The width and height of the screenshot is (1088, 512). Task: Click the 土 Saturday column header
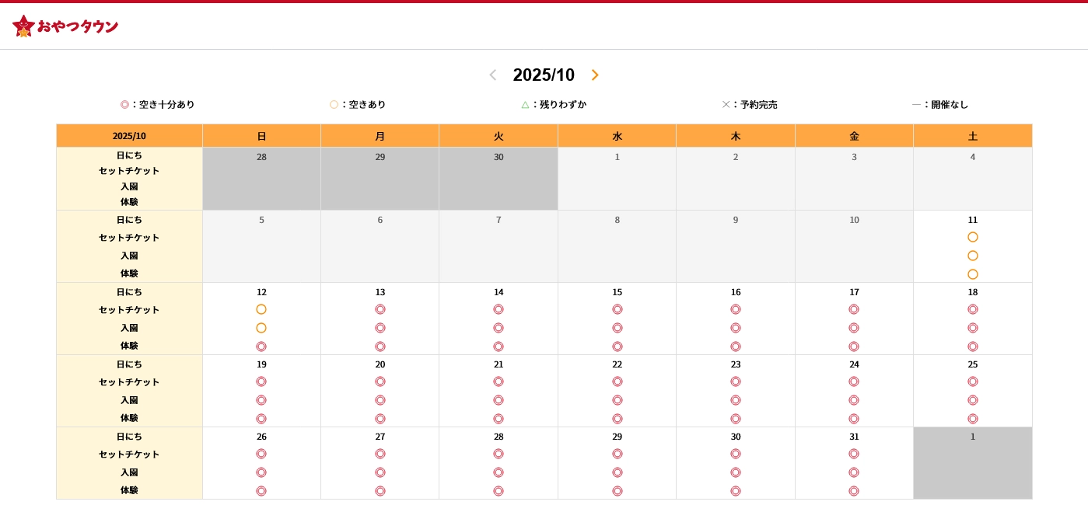click(x=972, y=136)
